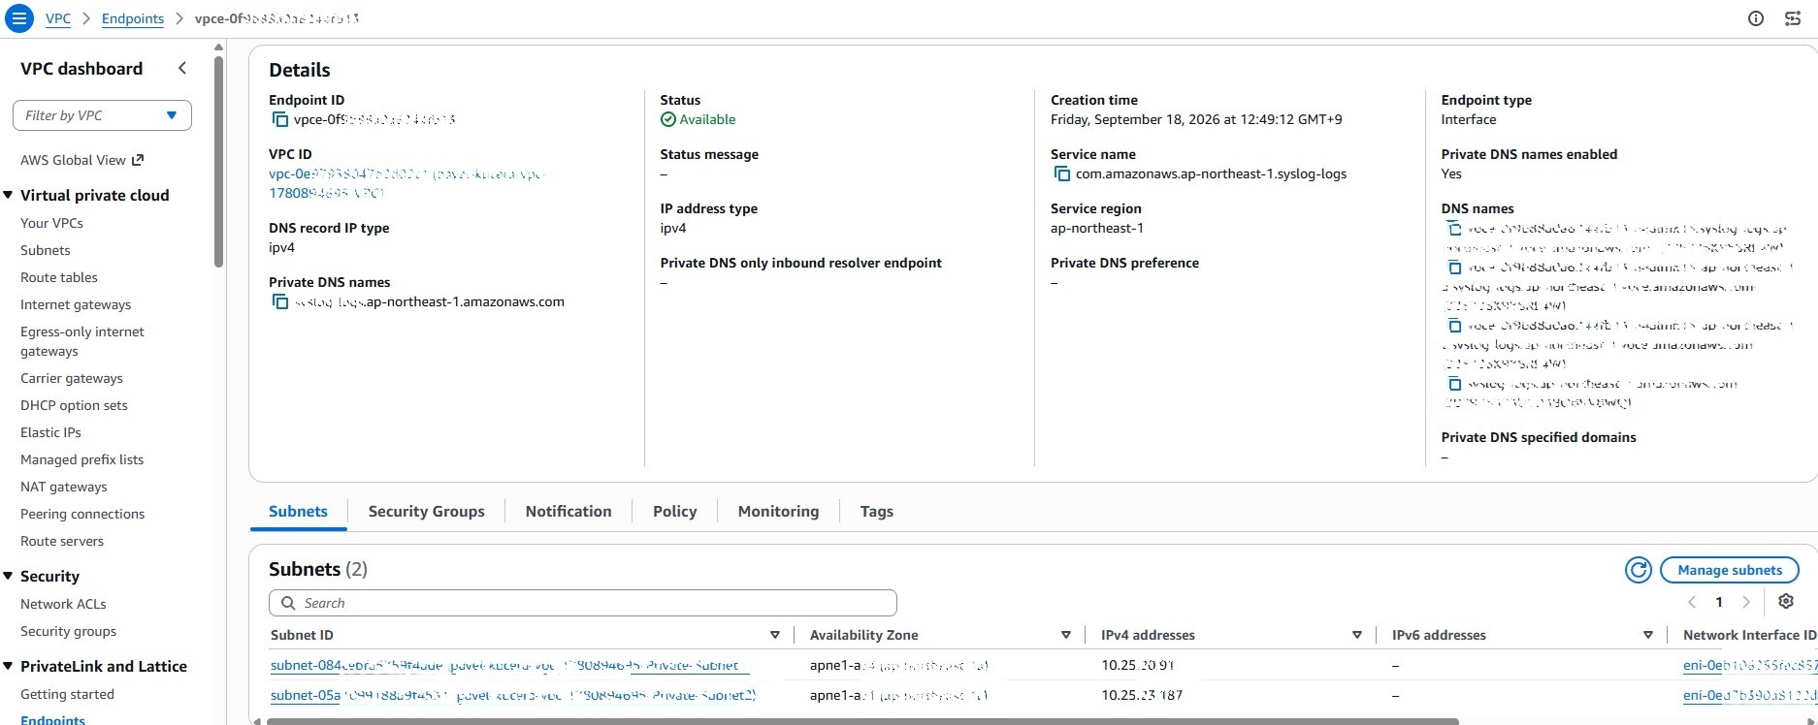Switch to the Policy tab

click(674, 511)
